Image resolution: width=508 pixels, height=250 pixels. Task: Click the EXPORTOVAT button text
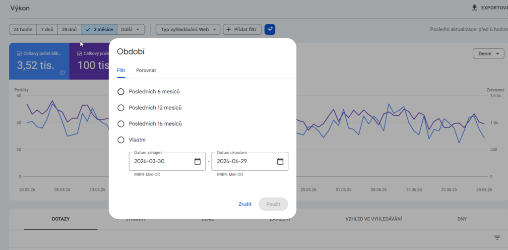point(495,8)
